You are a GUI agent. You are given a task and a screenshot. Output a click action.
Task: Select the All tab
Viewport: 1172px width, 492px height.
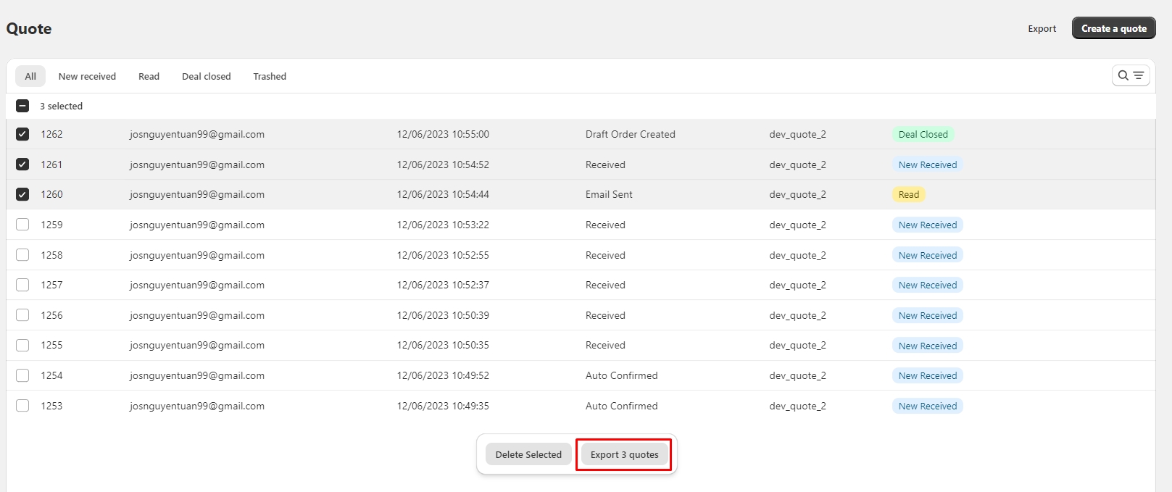[30, 76]
